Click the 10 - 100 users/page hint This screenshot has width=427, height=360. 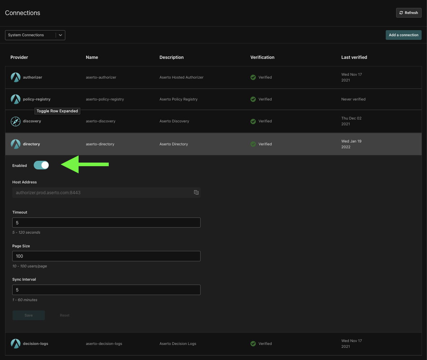click(x=29, y=266)
